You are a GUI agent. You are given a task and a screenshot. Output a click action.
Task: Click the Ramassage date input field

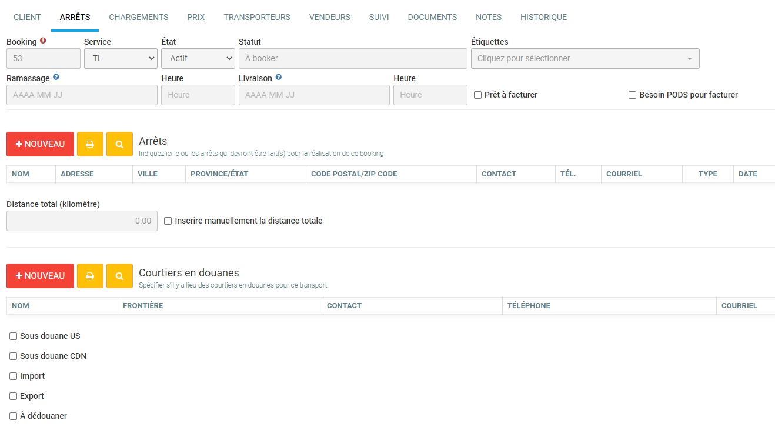82,95
